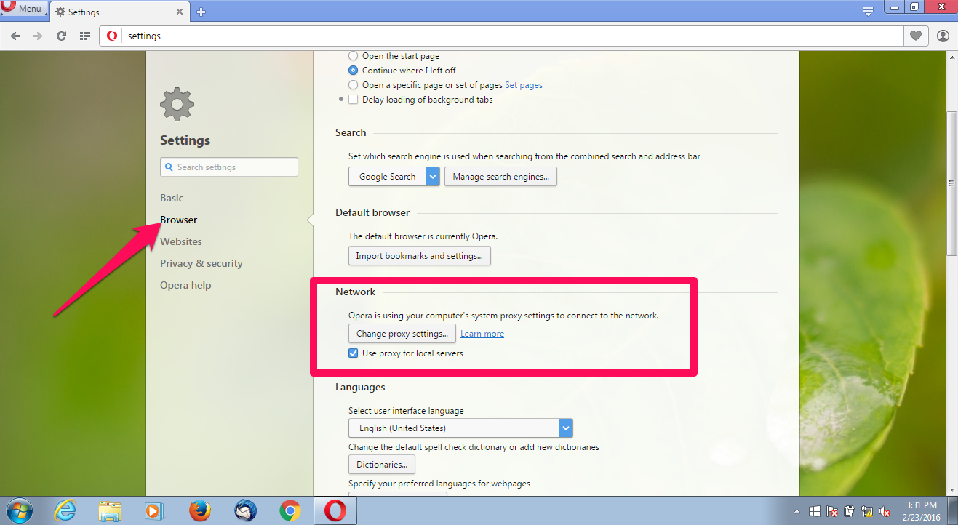Image resolution: width=958 pixels, height=525 pixels.
Task: Click the power plug tray icon
Action: [x=849, y=511]
